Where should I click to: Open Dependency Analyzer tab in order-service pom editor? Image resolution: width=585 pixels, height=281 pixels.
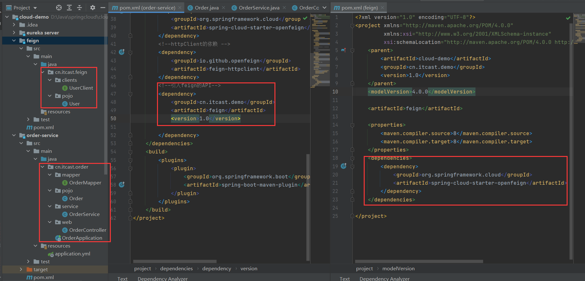pos(163,278)
